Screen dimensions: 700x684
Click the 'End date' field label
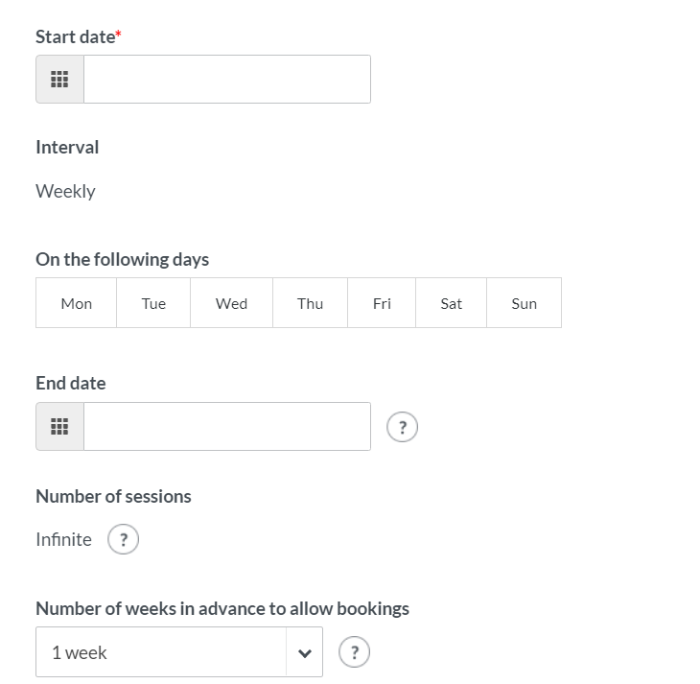click(71, 383)
